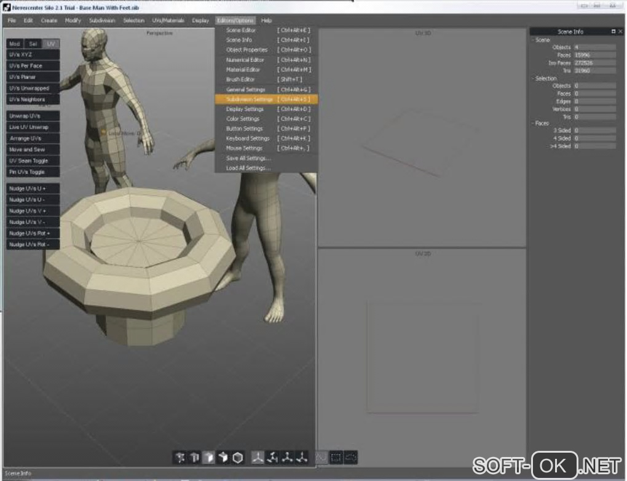
Task: Collapse the Selection section in Scene Info
Action: click(x=533, y=79)
